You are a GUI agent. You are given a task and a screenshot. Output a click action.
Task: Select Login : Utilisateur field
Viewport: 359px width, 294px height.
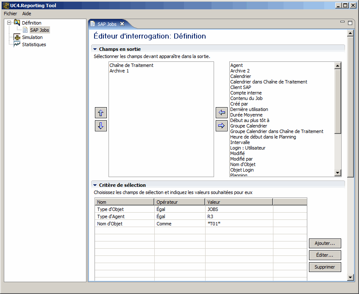click(x=248, y=147)
